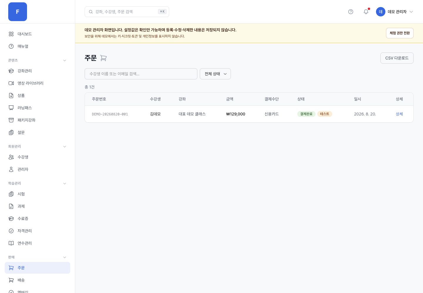Click the 설문 clipboard icon

point(11,132)
